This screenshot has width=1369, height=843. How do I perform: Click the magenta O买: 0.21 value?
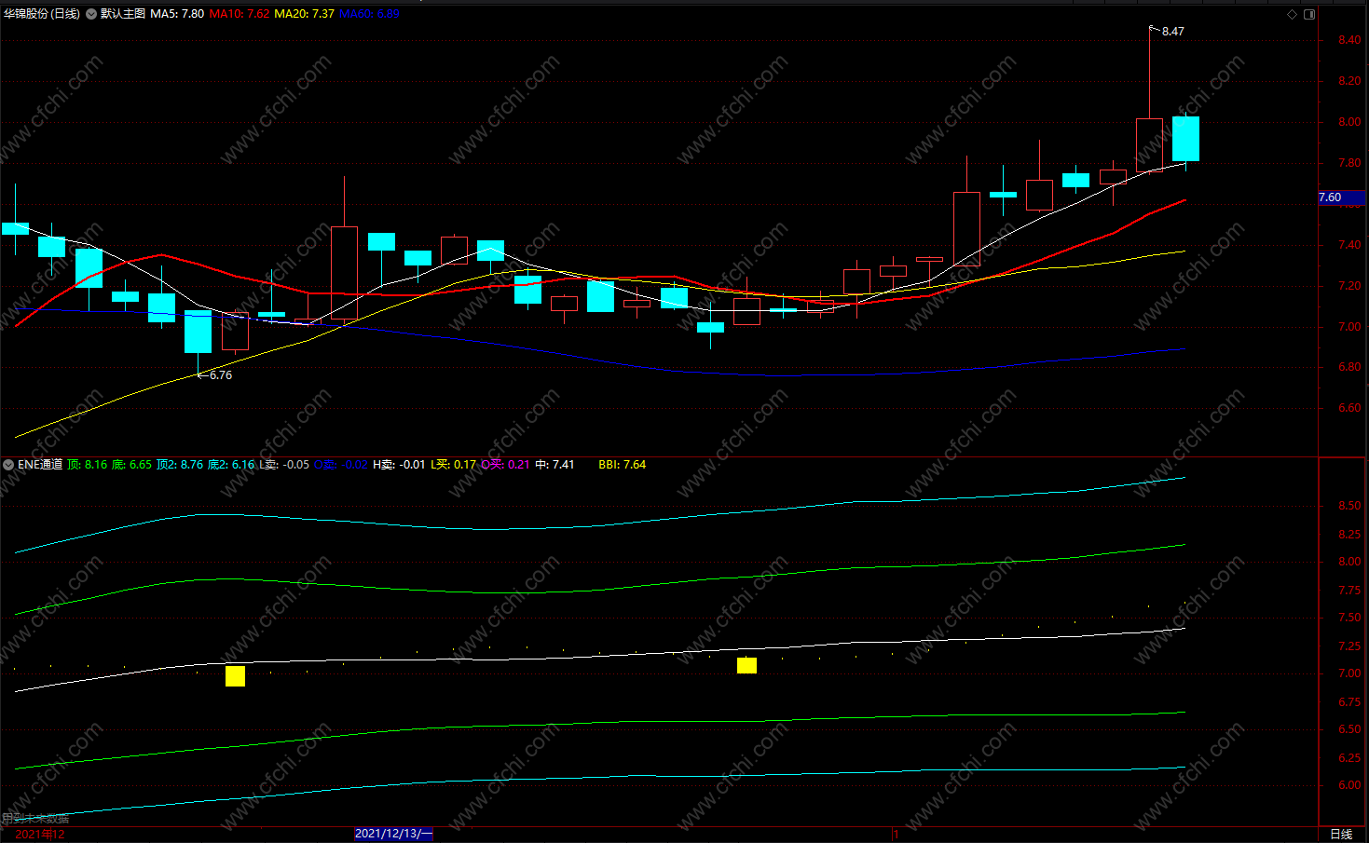click(x=505, y=464)
